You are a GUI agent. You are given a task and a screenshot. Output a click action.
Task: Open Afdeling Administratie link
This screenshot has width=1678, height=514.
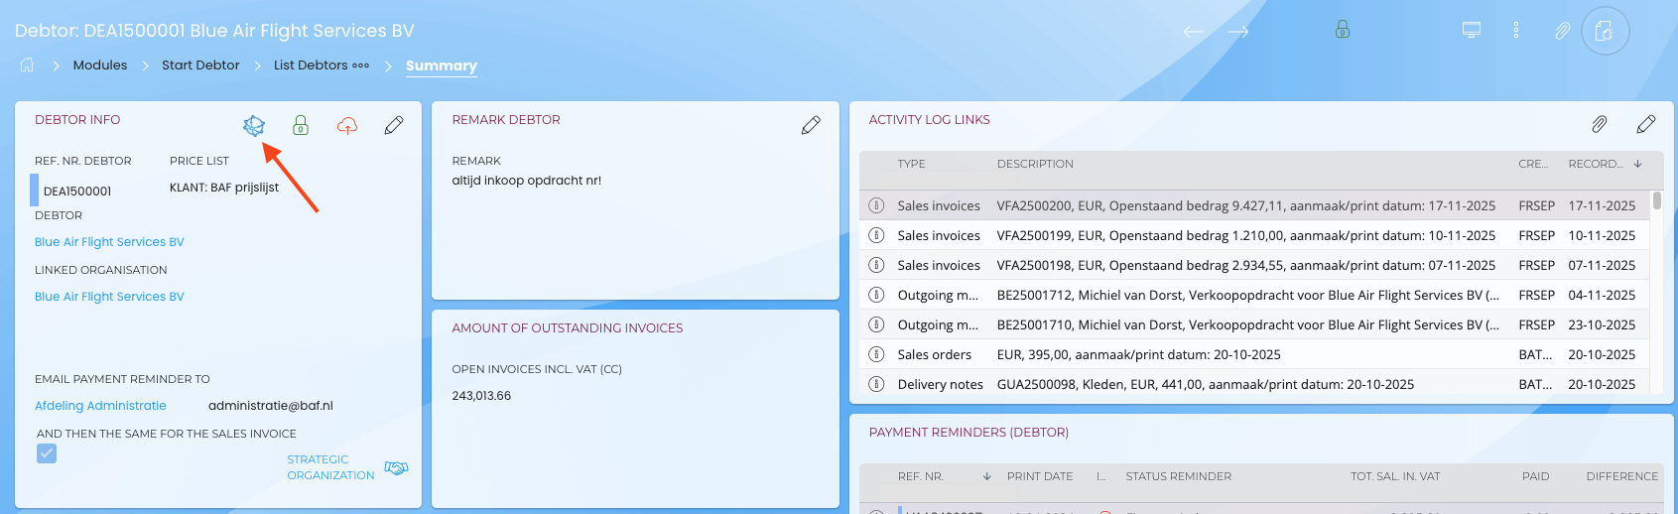pyautogui.click(x=100, y=406)
